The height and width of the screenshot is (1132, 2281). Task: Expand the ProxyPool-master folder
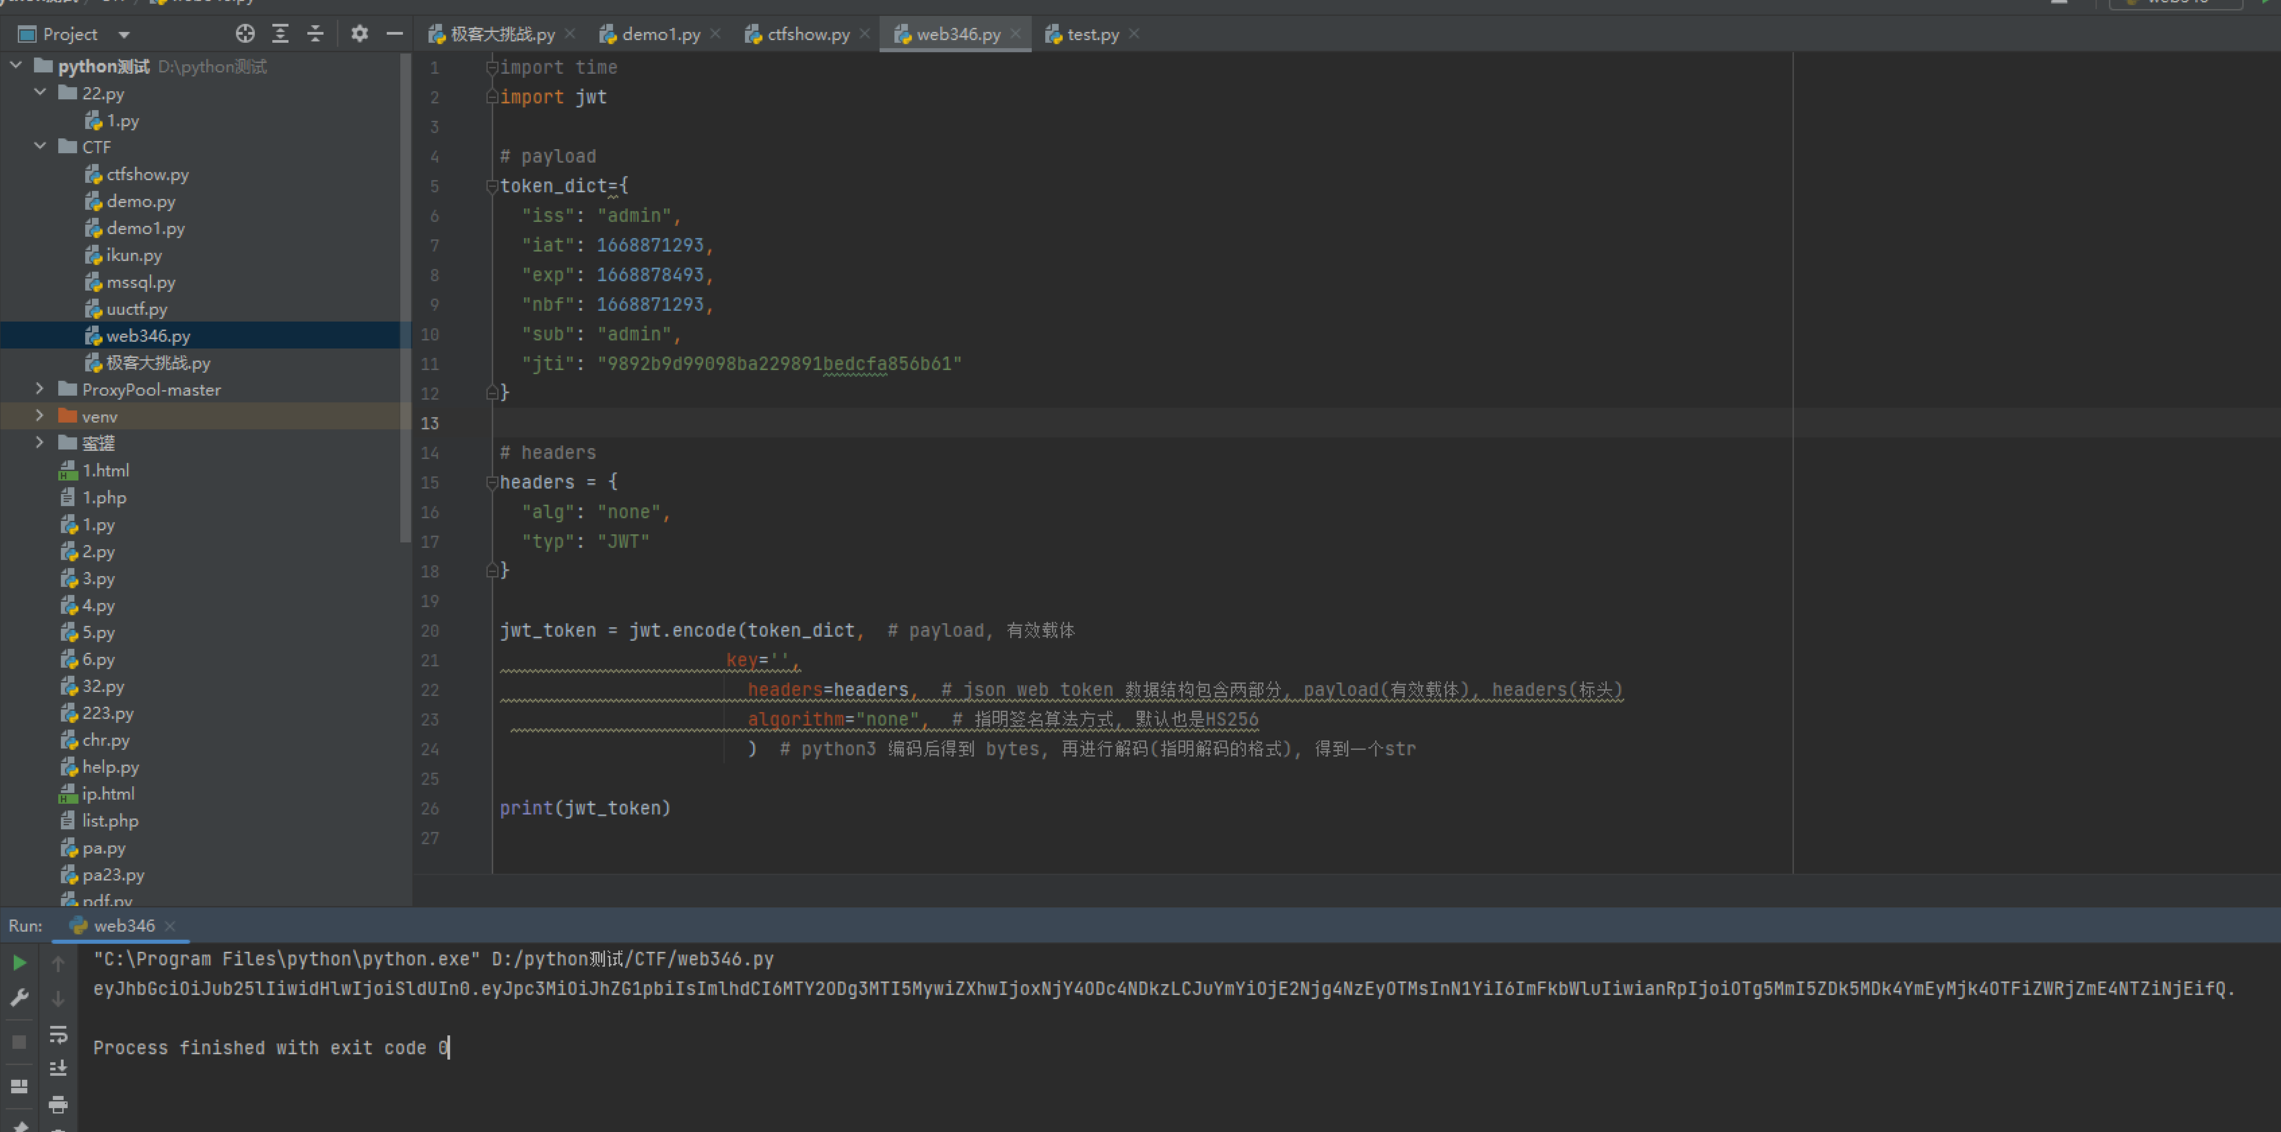(x=40, y=389)
